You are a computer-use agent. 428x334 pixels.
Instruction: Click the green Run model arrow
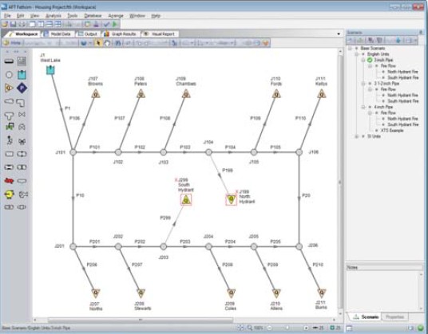point(115,24)
